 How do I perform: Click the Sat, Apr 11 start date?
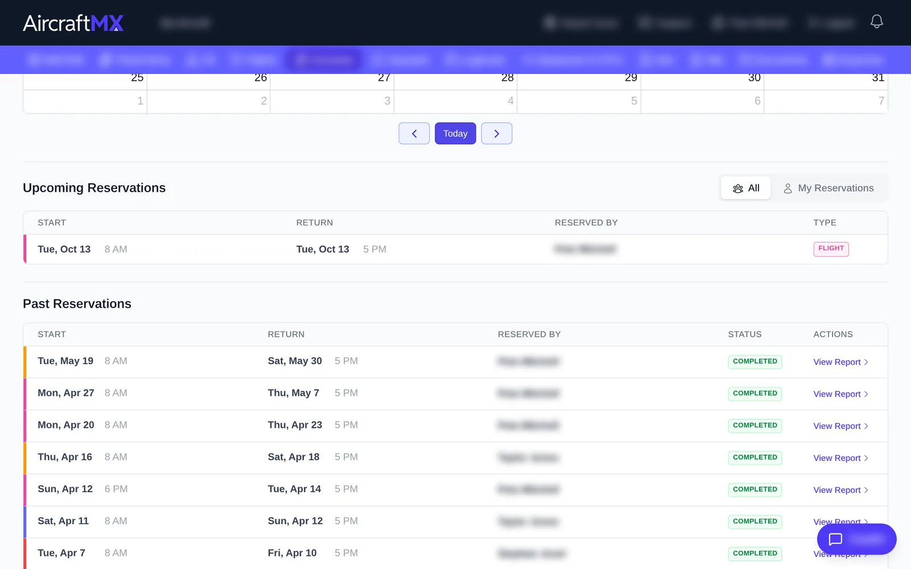[x=63, y=521]
